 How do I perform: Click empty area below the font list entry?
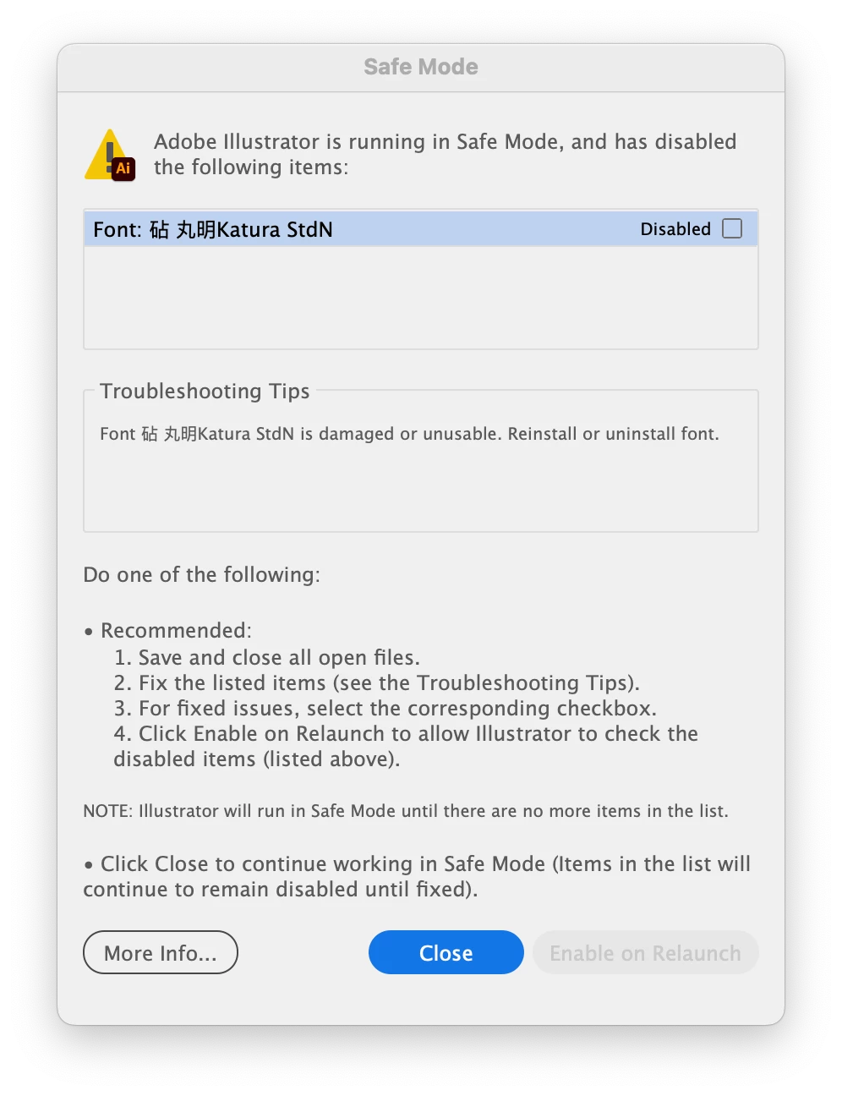pos(421,297)
